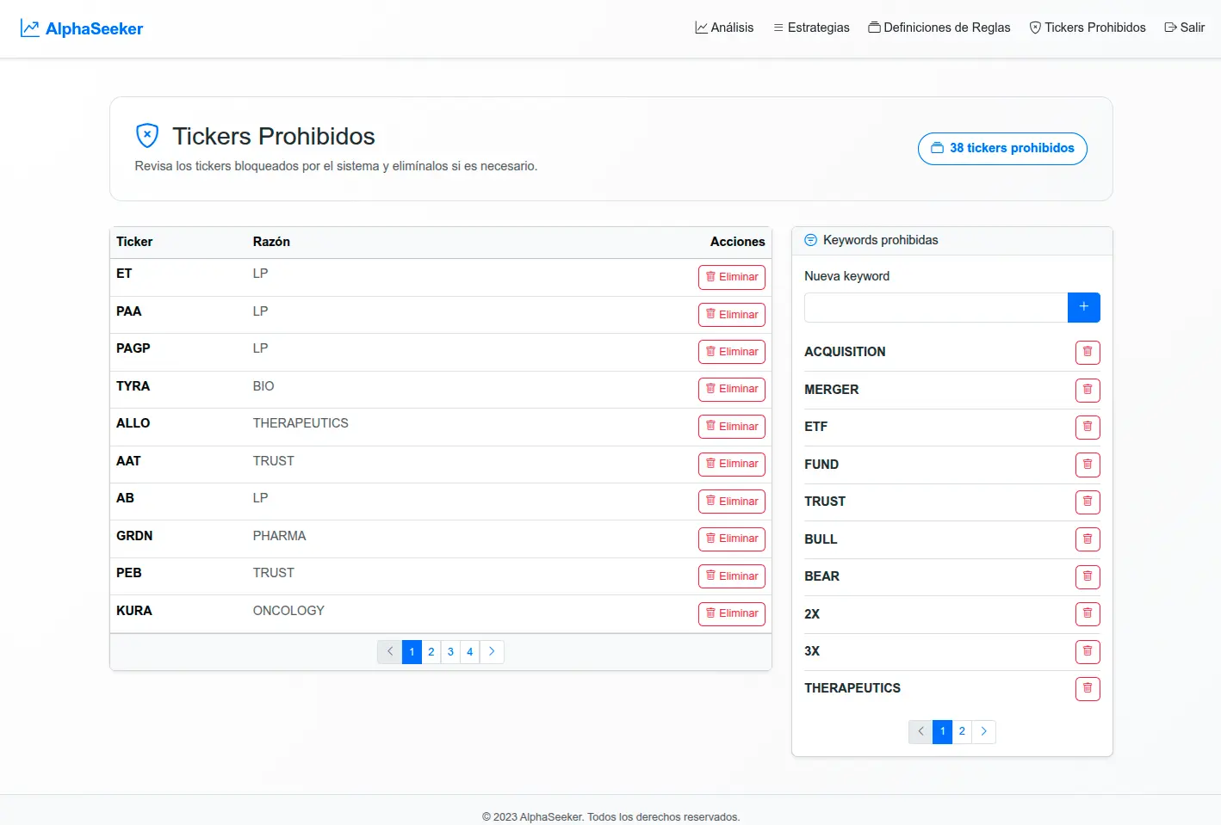Remove ticker PEB with Eliminar
This screenshot has height=825, width=1221.
click(732, 576)
